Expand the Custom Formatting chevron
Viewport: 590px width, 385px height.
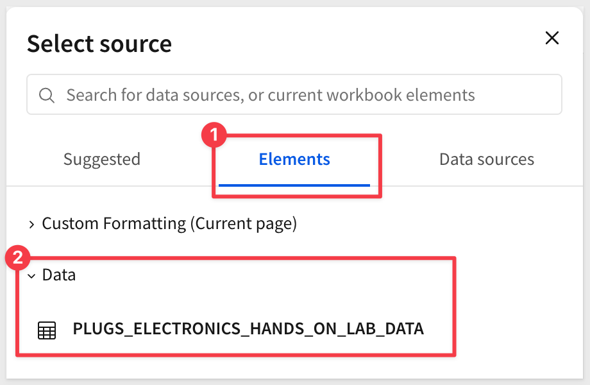point(31,224)
